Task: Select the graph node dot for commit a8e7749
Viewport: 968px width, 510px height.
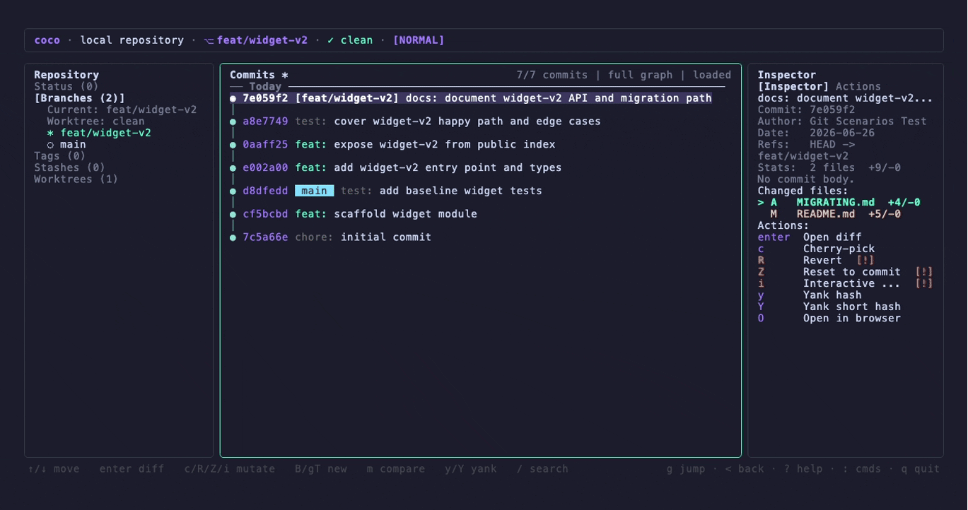Action: pyautogui.click(x=233, y=121)
